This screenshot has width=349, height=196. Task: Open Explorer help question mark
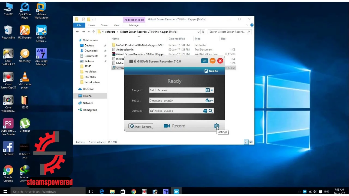tap(252, 25)
